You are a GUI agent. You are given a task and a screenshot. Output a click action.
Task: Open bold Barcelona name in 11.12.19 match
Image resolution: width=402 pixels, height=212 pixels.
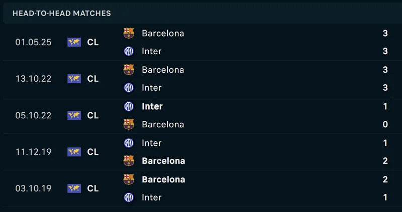pos(163,161)
